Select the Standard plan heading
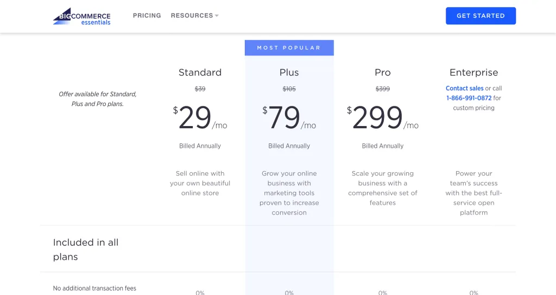Screen dimensions: 556x295 [x=200, y=72]
